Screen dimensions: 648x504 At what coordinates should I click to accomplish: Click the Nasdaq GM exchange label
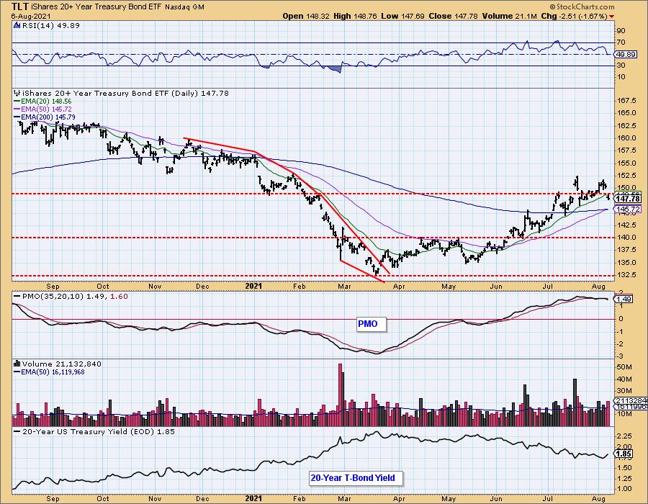(184, 7)
